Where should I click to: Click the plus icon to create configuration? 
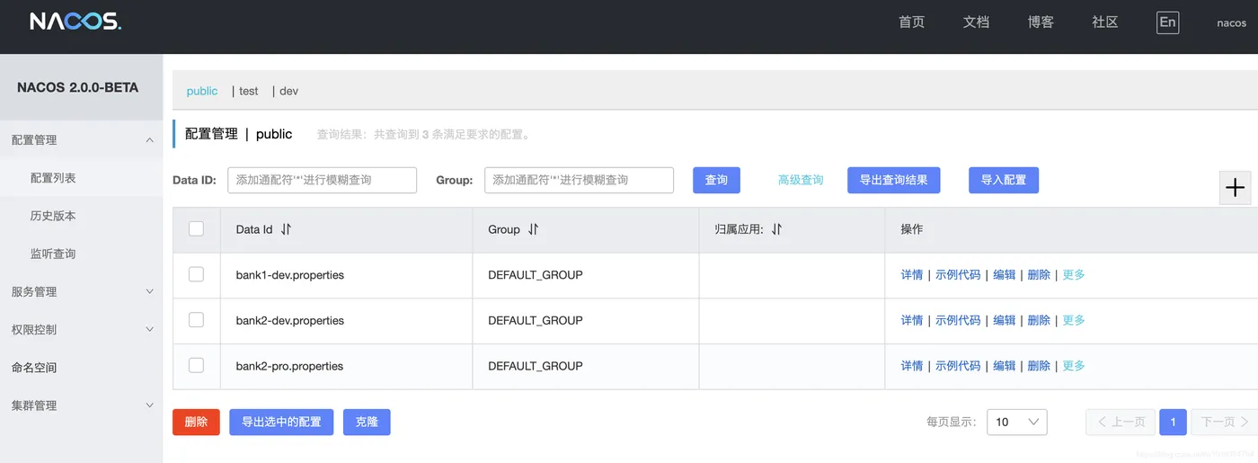point(1235,188)
